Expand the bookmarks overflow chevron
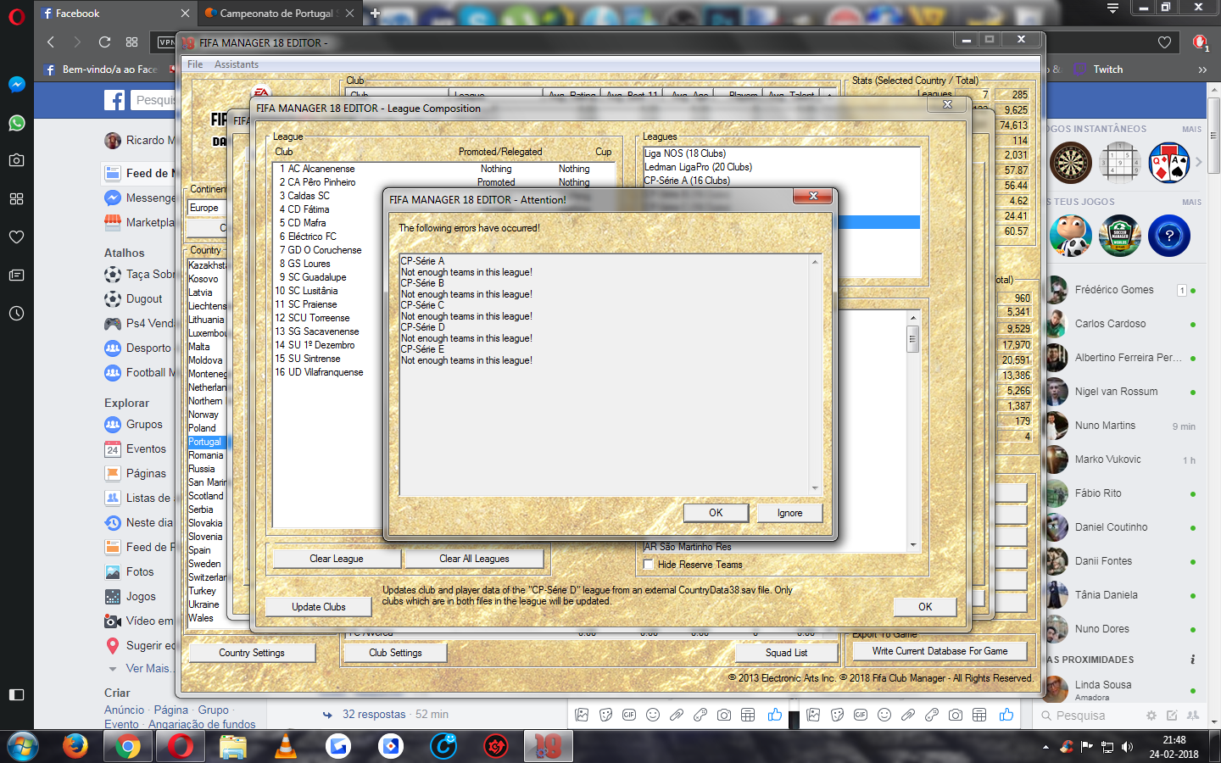 point(1202,70)
